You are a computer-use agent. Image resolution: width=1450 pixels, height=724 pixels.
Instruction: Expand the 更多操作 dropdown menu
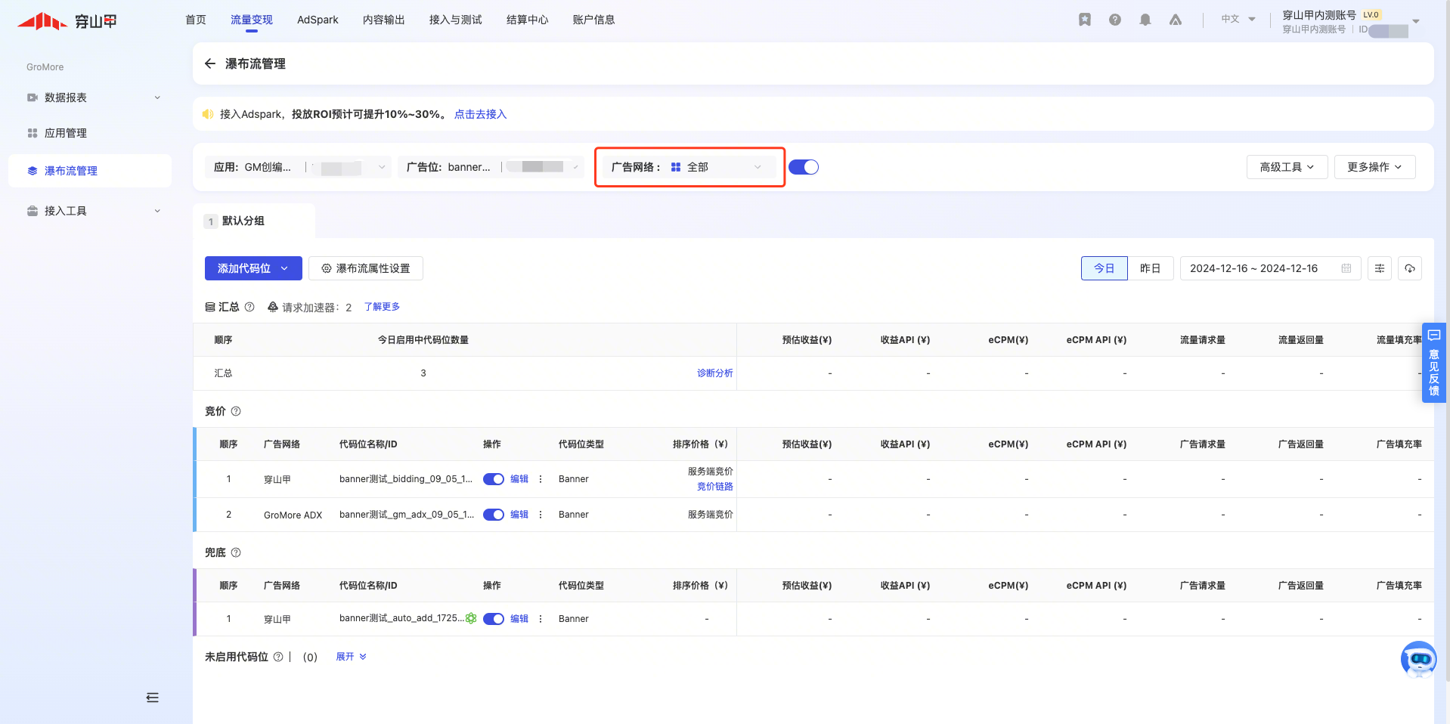pyautogui.click(x=1374, y=167)
